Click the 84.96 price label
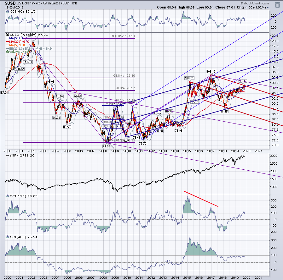283x280 pixels. coord(169,111)
